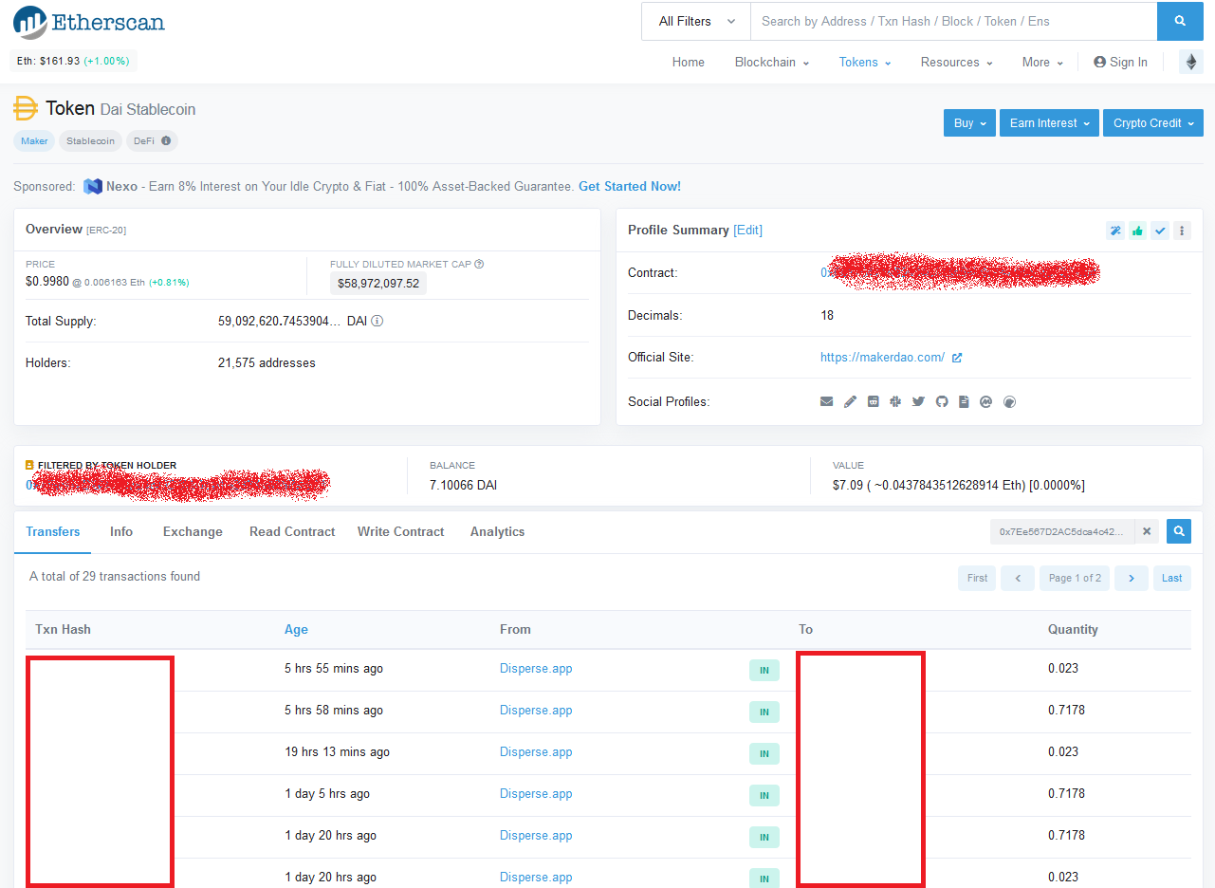This screenshot has width=1215, height=888.
Task: Click the blue checkmark icon
Action: (1160, 231)
